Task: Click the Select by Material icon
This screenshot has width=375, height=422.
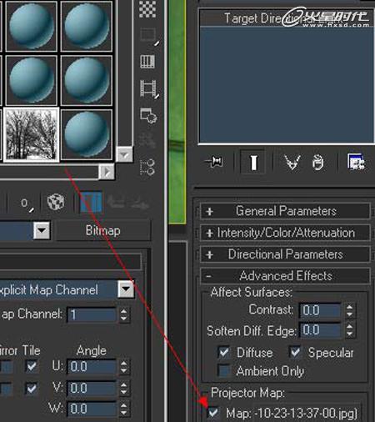Action: [147, 141]
